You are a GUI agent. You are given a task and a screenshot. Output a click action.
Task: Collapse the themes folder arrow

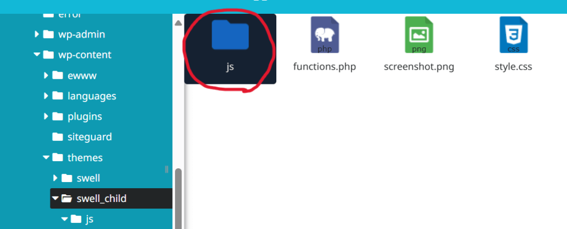pos(46,158)
